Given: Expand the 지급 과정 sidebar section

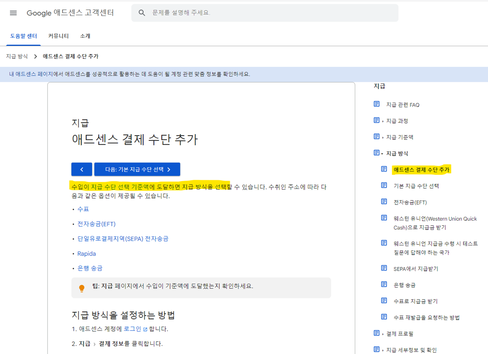Looking at the screenshot, I should click(397, 121).
